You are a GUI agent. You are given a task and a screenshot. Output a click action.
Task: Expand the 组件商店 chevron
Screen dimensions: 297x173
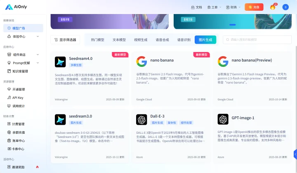[x=38, y=55]
